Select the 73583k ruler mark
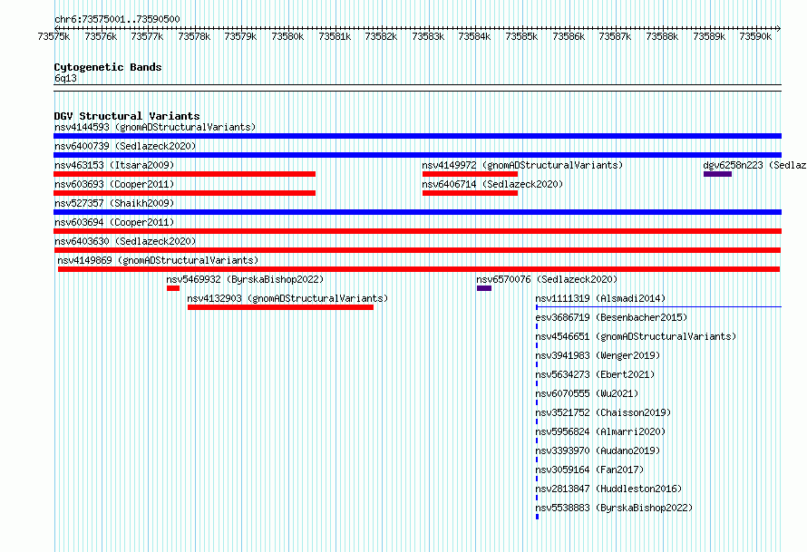Viewport: 807px width, 552px height. 428,36
